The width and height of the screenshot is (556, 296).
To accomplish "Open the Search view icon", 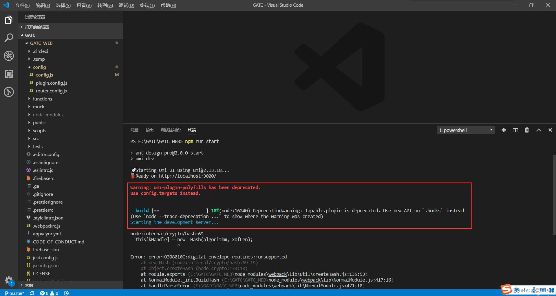I will [x=9, y=38].
